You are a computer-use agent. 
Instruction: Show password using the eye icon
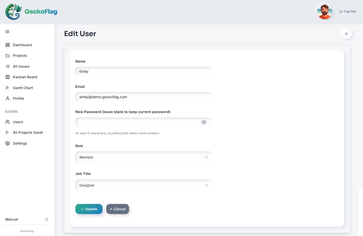click(204, 122)
